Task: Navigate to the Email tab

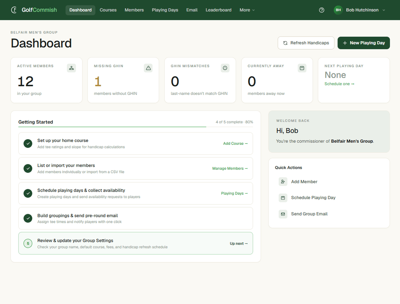Action: click(192, 10)
